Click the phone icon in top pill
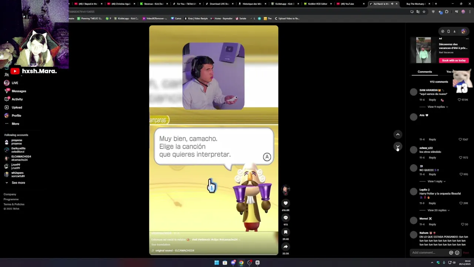The image size is (474, 267). tap(448, 32)
